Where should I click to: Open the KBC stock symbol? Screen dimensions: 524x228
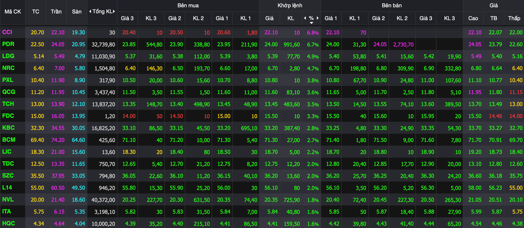pos(8,128)
